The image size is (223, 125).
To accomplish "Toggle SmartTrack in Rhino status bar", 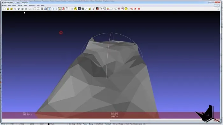I will pos(99,124).
